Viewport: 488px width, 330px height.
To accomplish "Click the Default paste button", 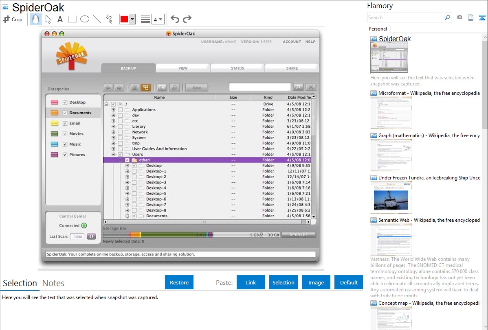I will [349, 282].
